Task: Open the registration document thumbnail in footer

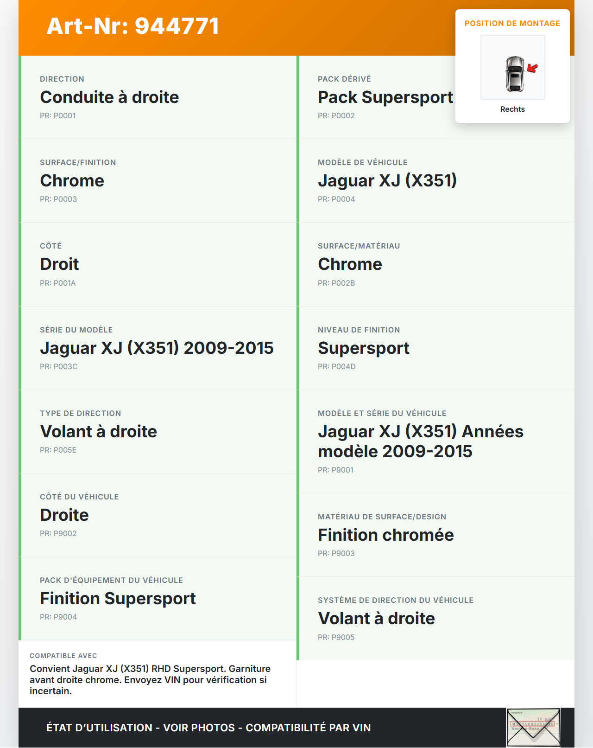Action: point(533,727)
